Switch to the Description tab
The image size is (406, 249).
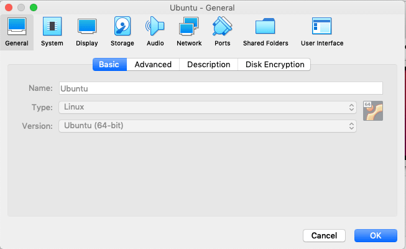point(209,64)
